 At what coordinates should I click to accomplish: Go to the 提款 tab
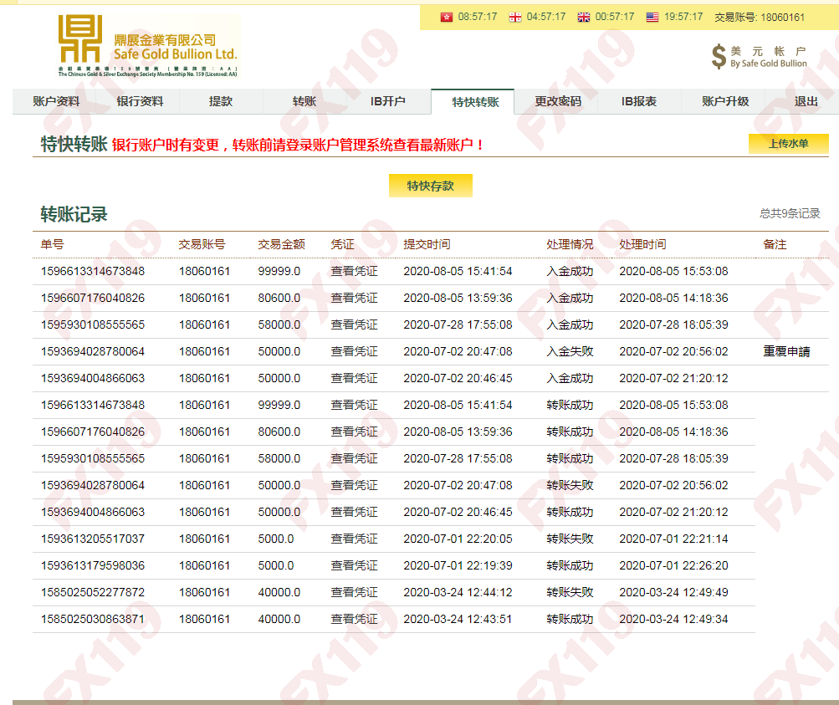220,101
